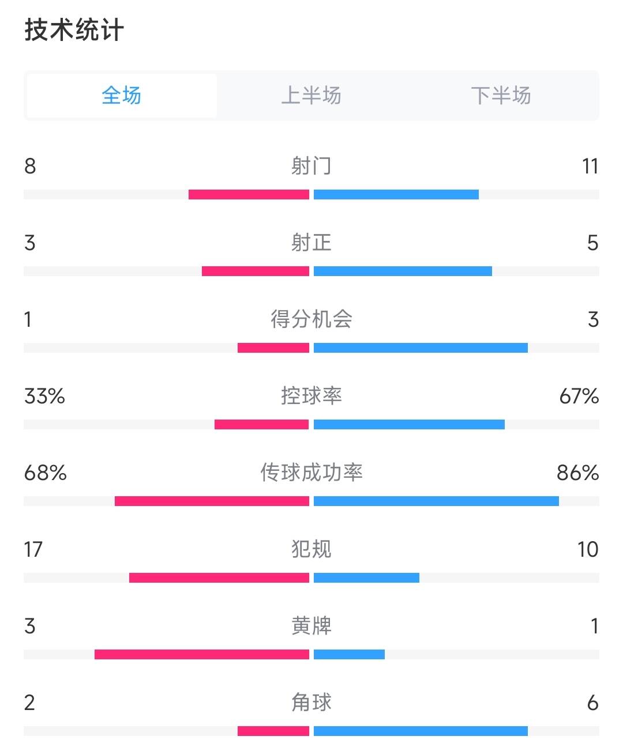Click the blue 射门 bar
This screenshot has width=623, height=755.
(x=396, y=195)
